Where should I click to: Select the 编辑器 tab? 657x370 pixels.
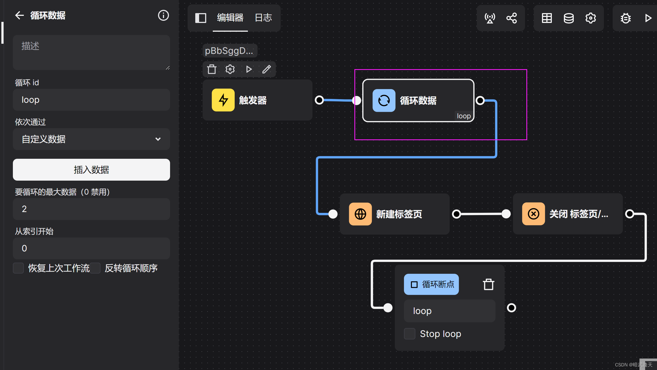[x=230, y=18]
